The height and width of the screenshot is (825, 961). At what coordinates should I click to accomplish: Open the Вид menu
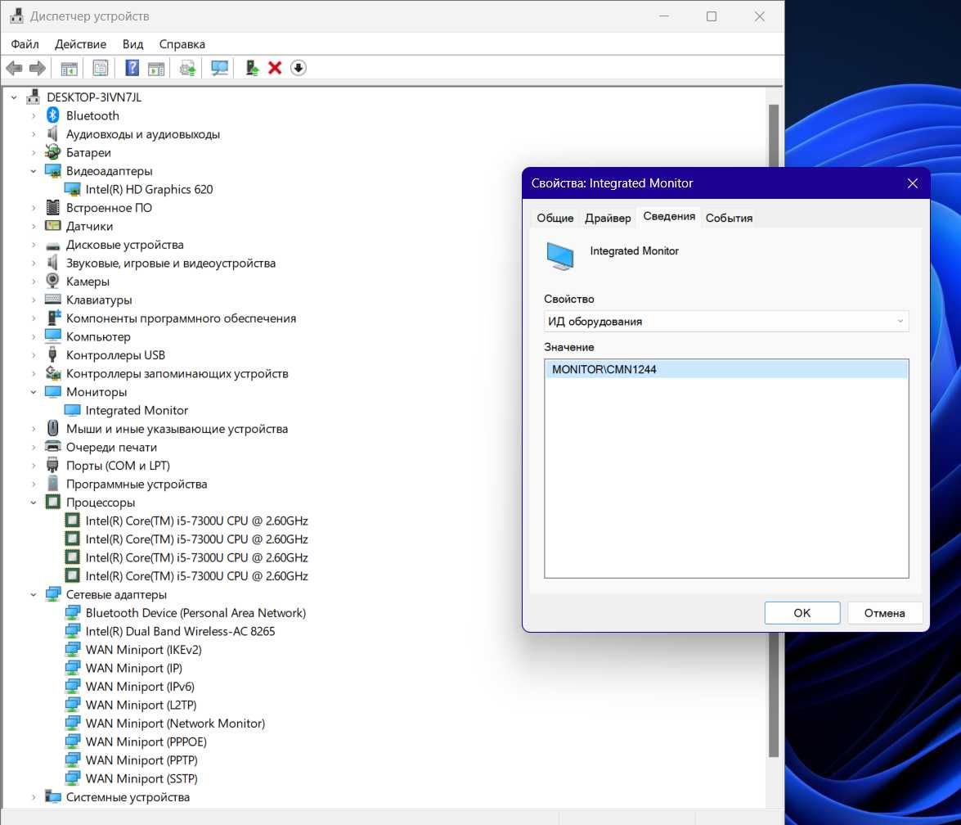pyautogui.click(x=132, y=44)
